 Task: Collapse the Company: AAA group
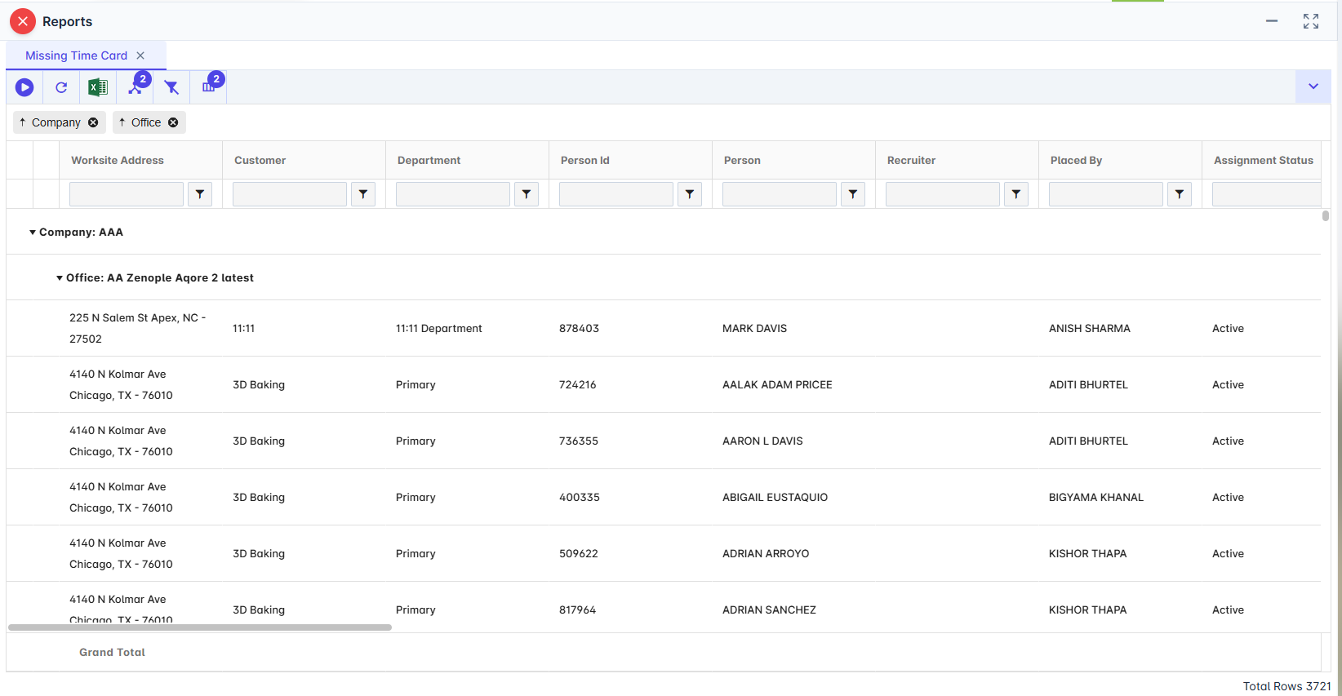[x=33, y=233]
